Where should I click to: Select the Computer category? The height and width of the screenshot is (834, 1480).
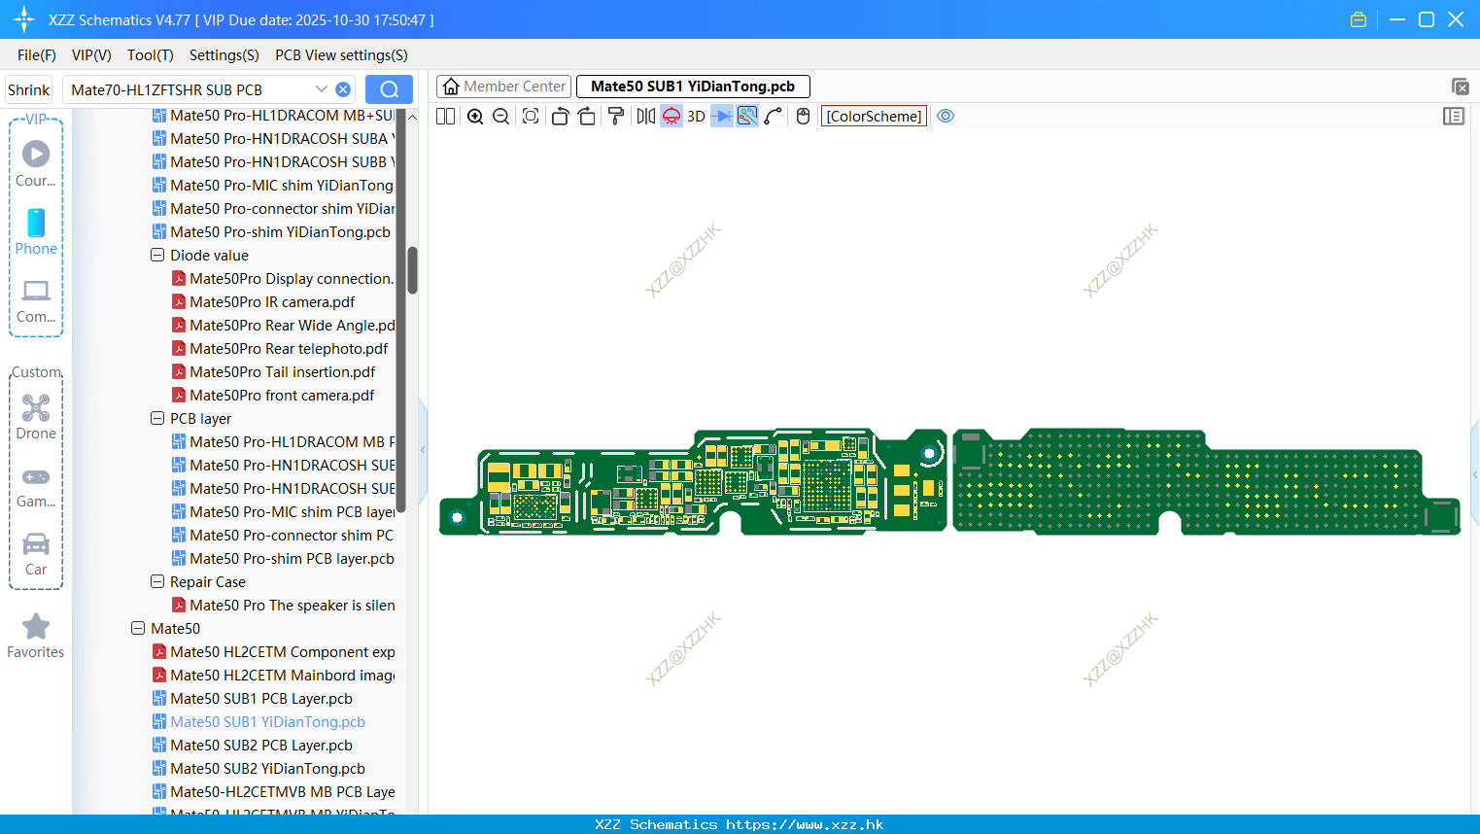click(x=36, y=301)
